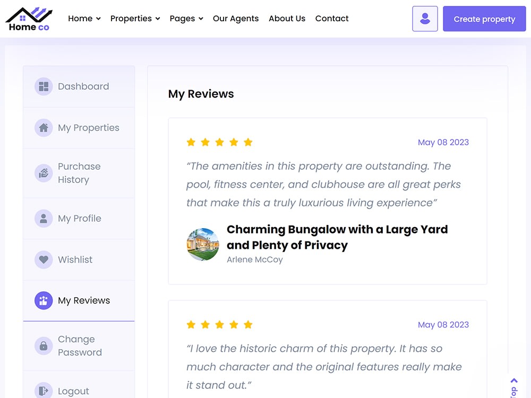This screenshot has width=531, height=398.
Task: Click the Create property button
Action: (x=484, y=19)
